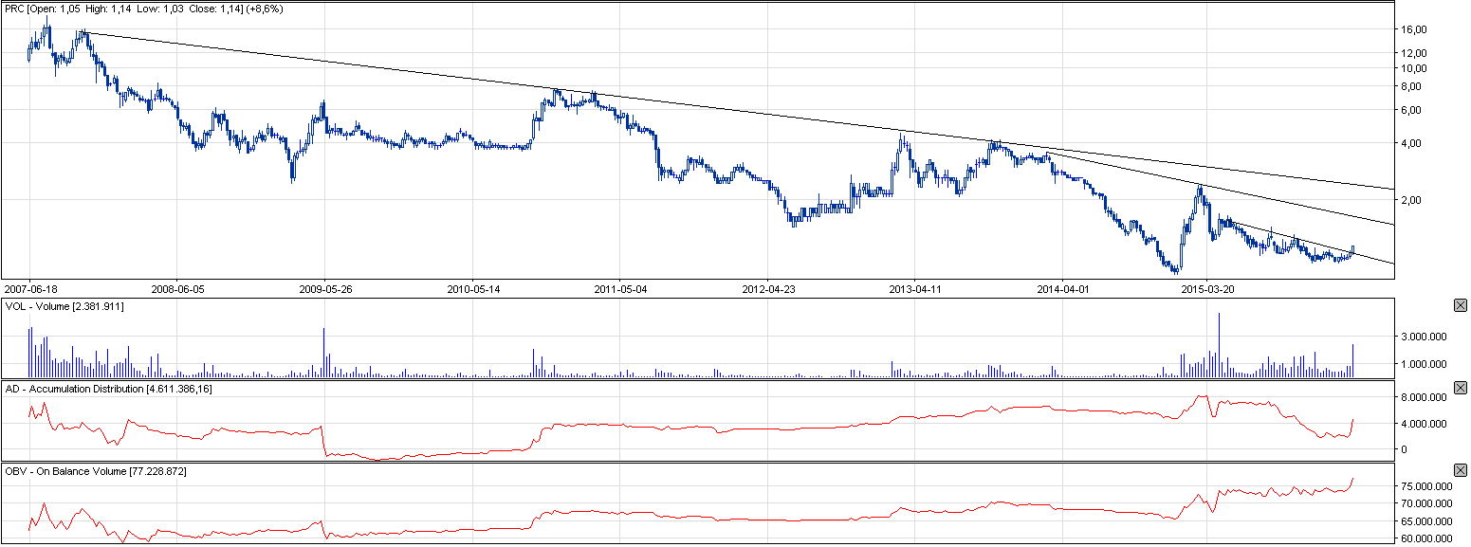Pick the 2009-05-26 date on the axis

[x=325, y=288]
